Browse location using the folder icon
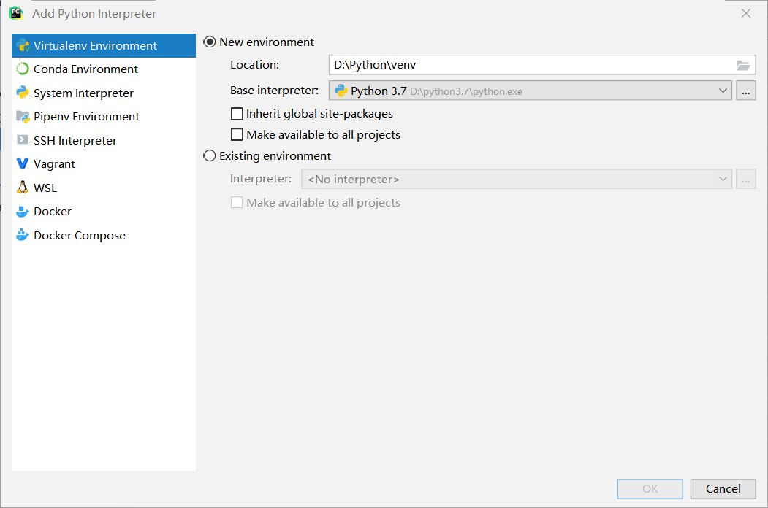The width and height of the screenshot is (768, 508). (743, 65)
